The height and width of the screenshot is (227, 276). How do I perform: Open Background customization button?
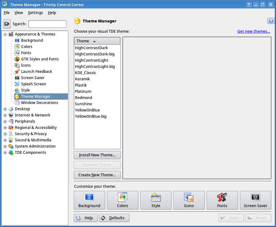(89, 200)
